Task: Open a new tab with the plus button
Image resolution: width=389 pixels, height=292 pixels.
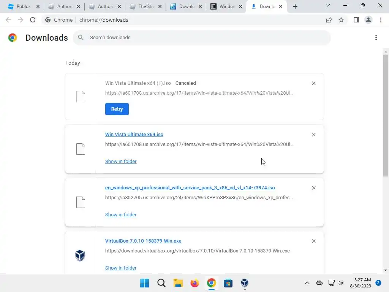Action: (295, 6)
